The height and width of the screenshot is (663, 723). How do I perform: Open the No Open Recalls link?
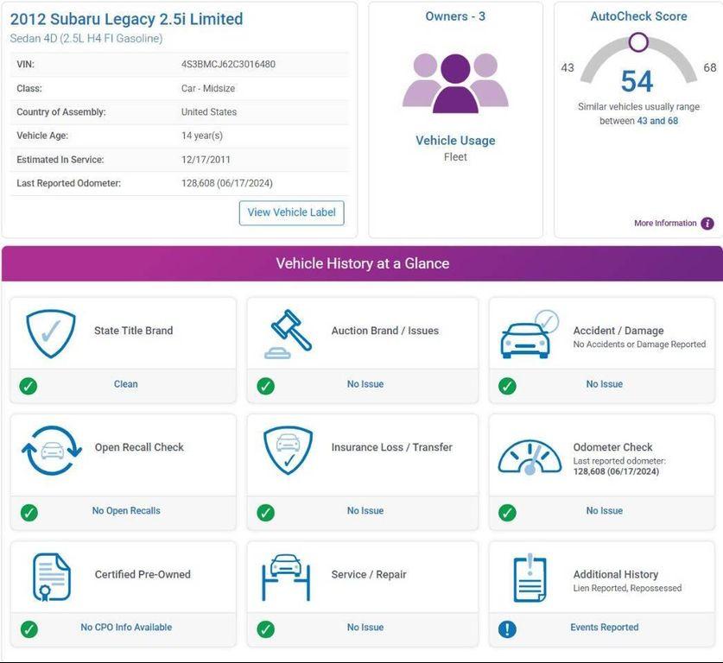(126, 510)
